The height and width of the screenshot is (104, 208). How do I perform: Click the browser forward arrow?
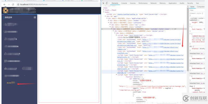9,4
